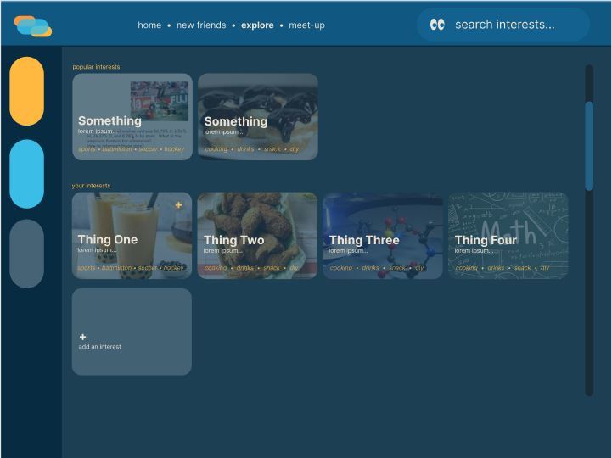Select the orange pill in the sidebar
Screen dimensions: 612x458
pos(26,92)
